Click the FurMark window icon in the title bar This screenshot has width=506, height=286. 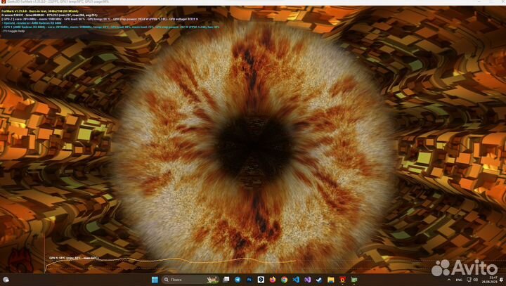click(3, 2)
